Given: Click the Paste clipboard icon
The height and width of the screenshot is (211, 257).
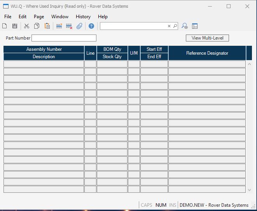Looking at the screenshot, I should pyautogui.click(x=47, y=26).
